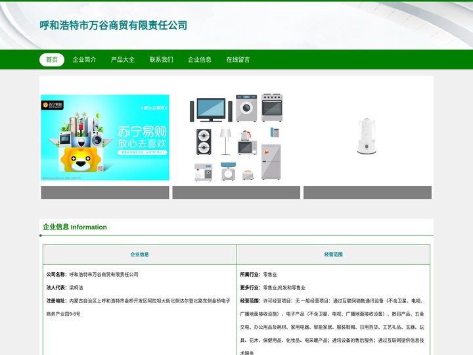Click gray caption bar under appliances image
This screenshot has height=355, width=473.
click(x=236, y=193)
